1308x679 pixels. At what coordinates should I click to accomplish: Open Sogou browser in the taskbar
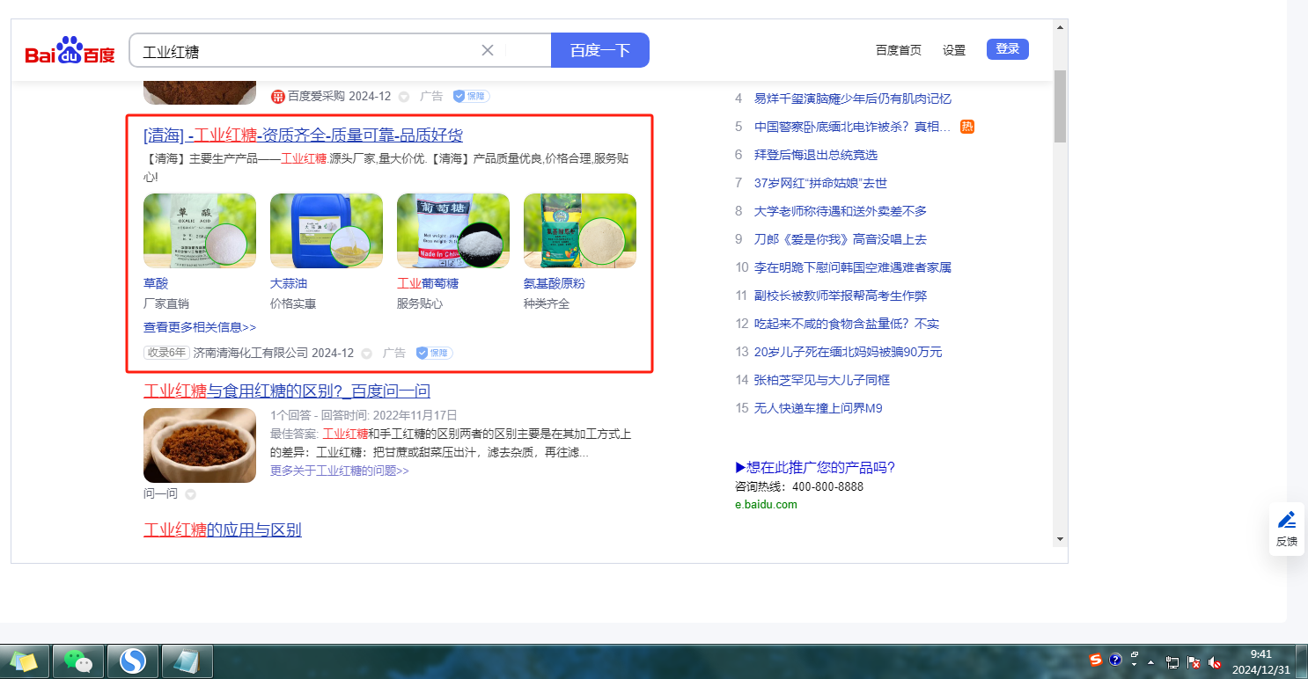pos(133,660)
